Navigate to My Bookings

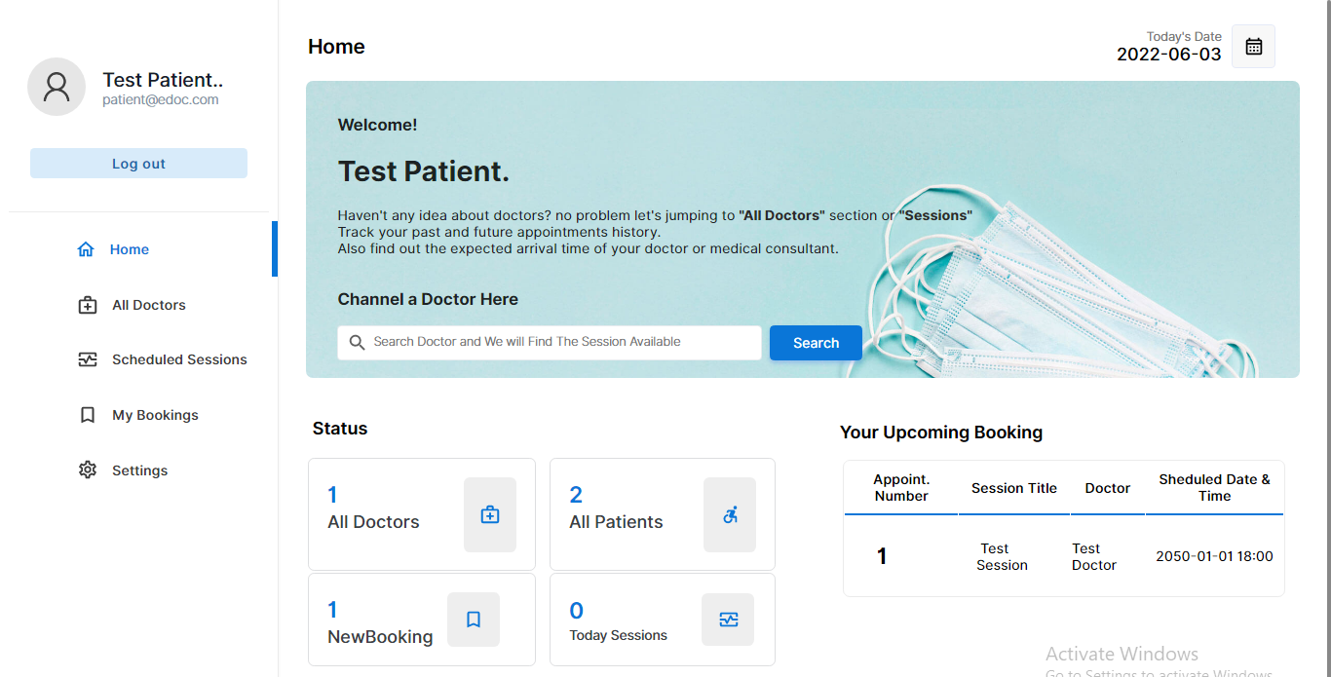click(x=155, y=415)
